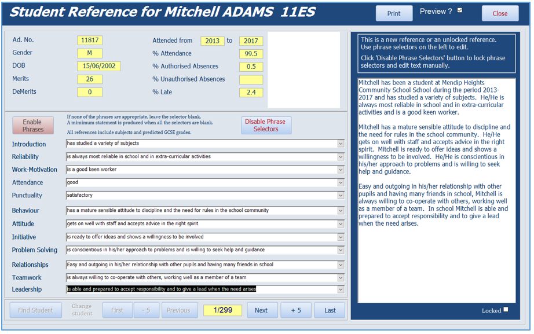Click the 'Change student' label

(82, 310)
